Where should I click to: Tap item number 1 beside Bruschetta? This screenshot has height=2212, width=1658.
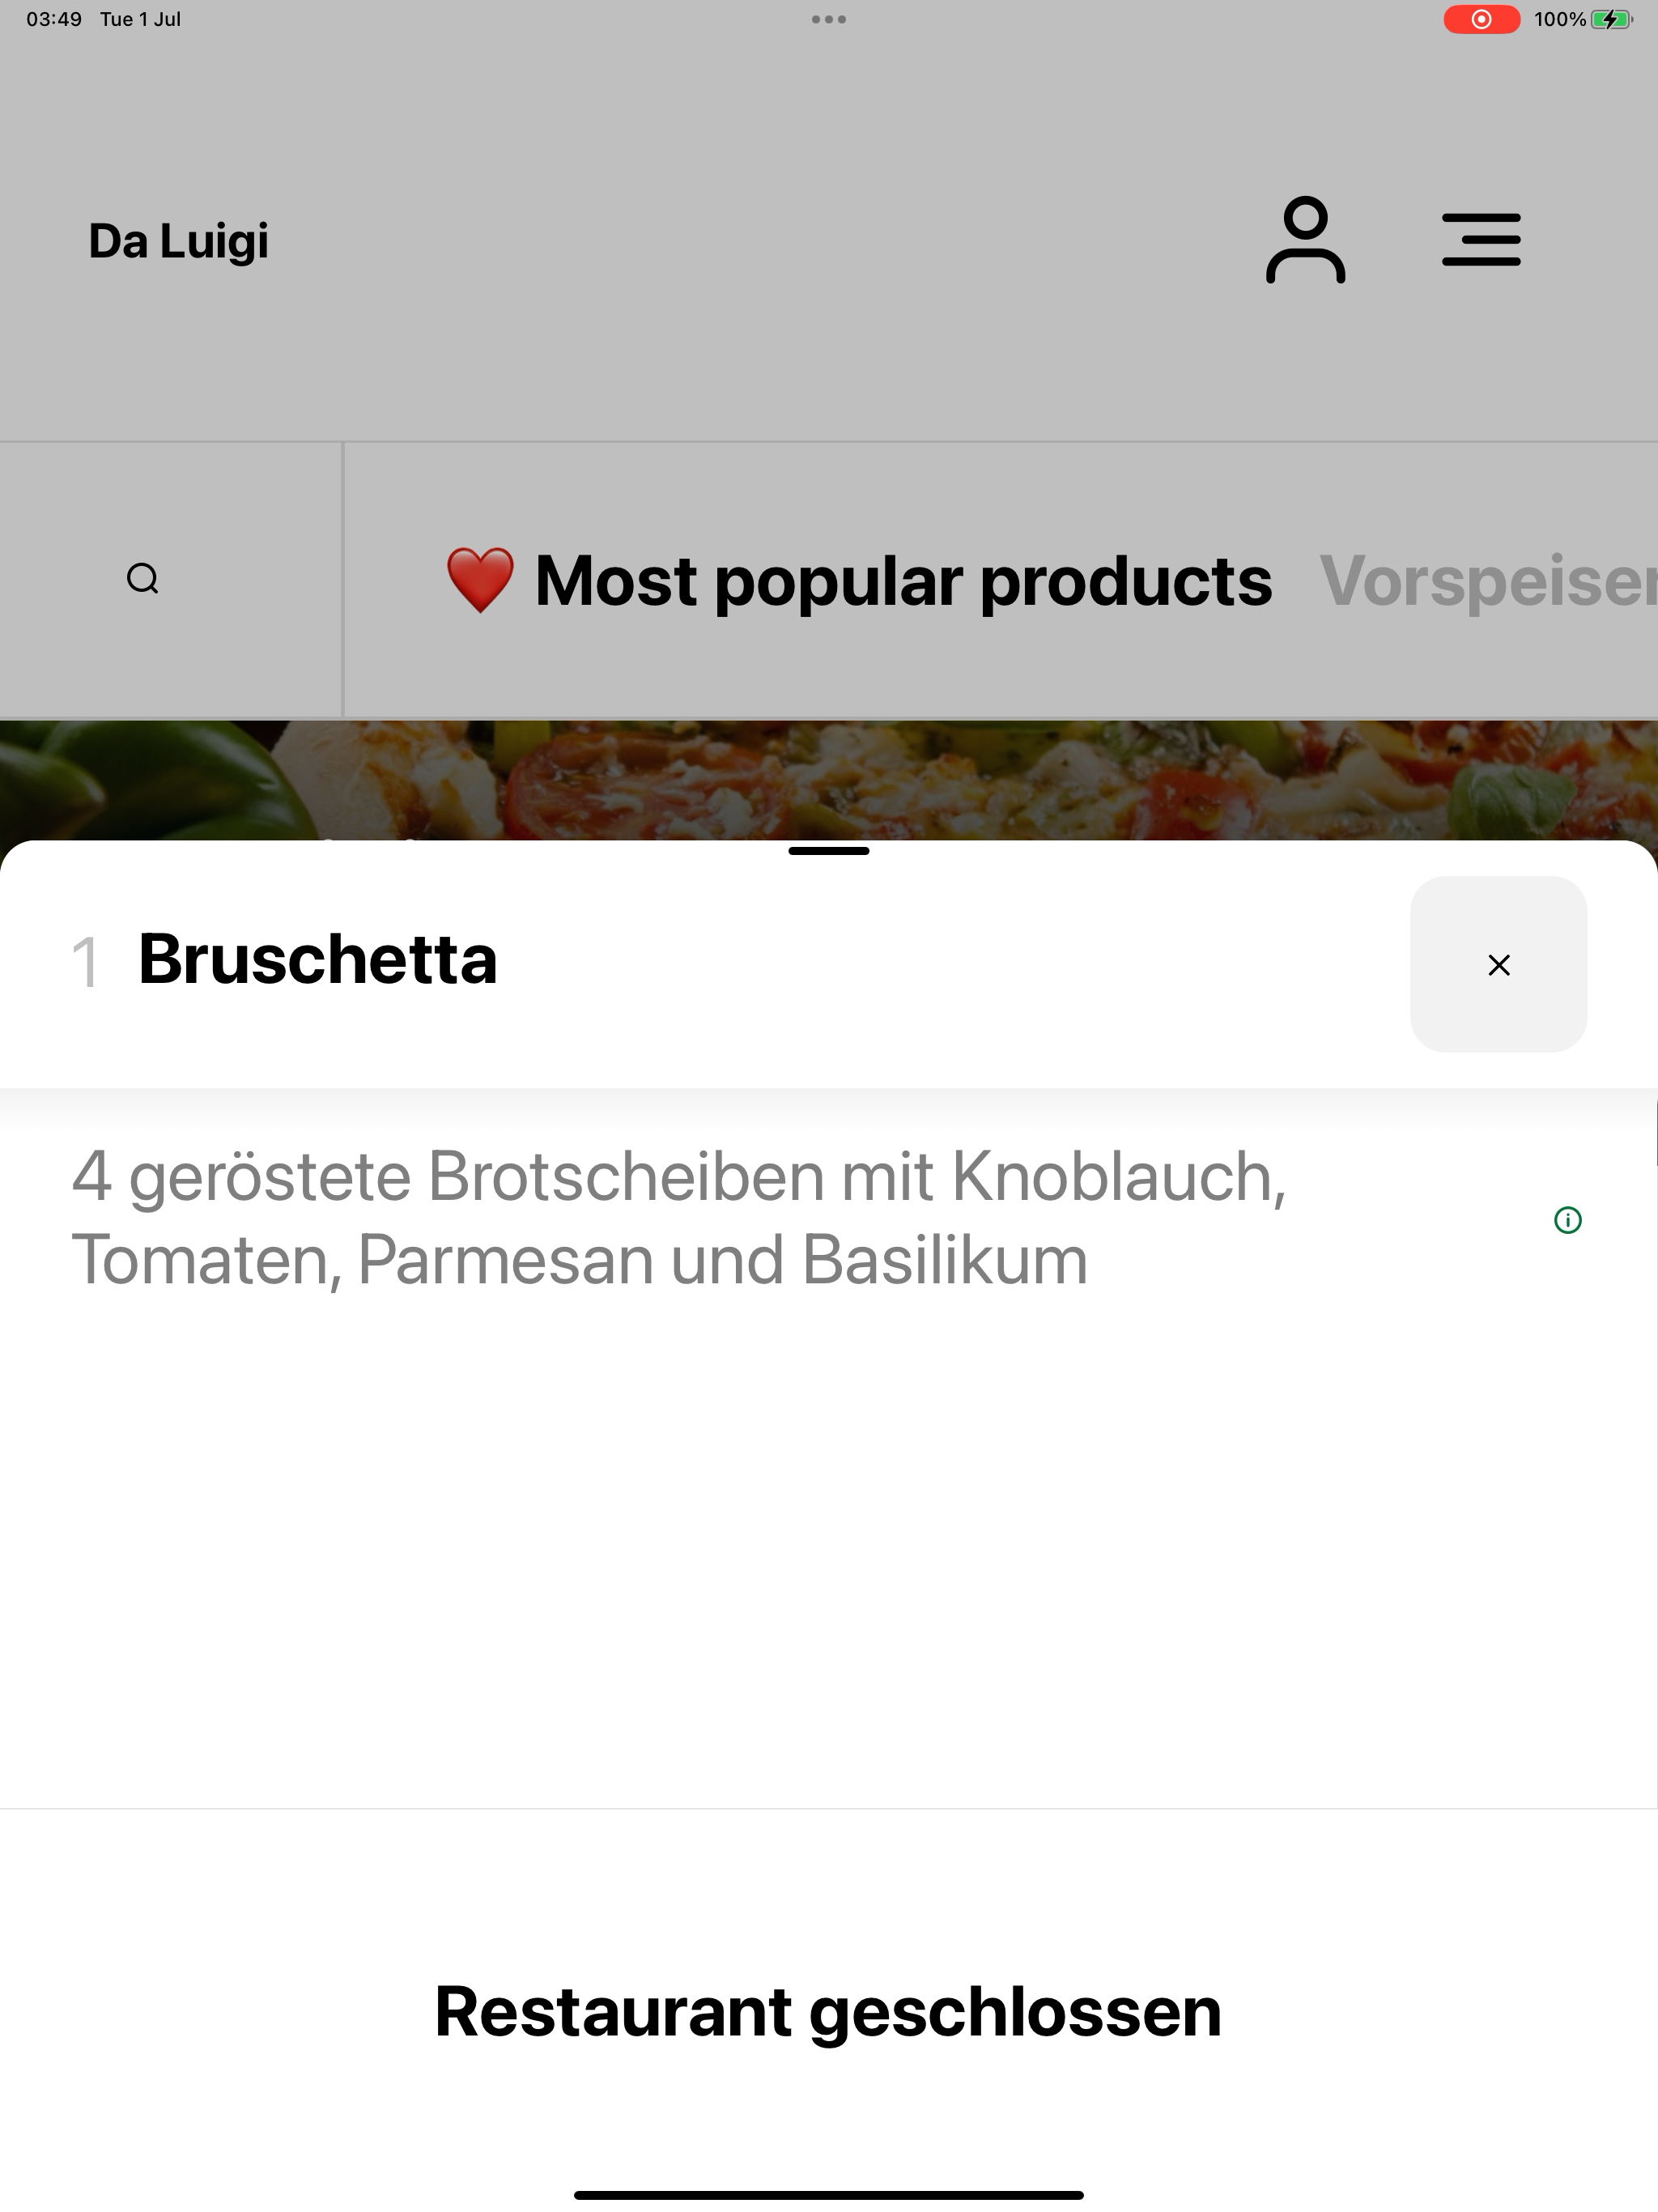85,962
